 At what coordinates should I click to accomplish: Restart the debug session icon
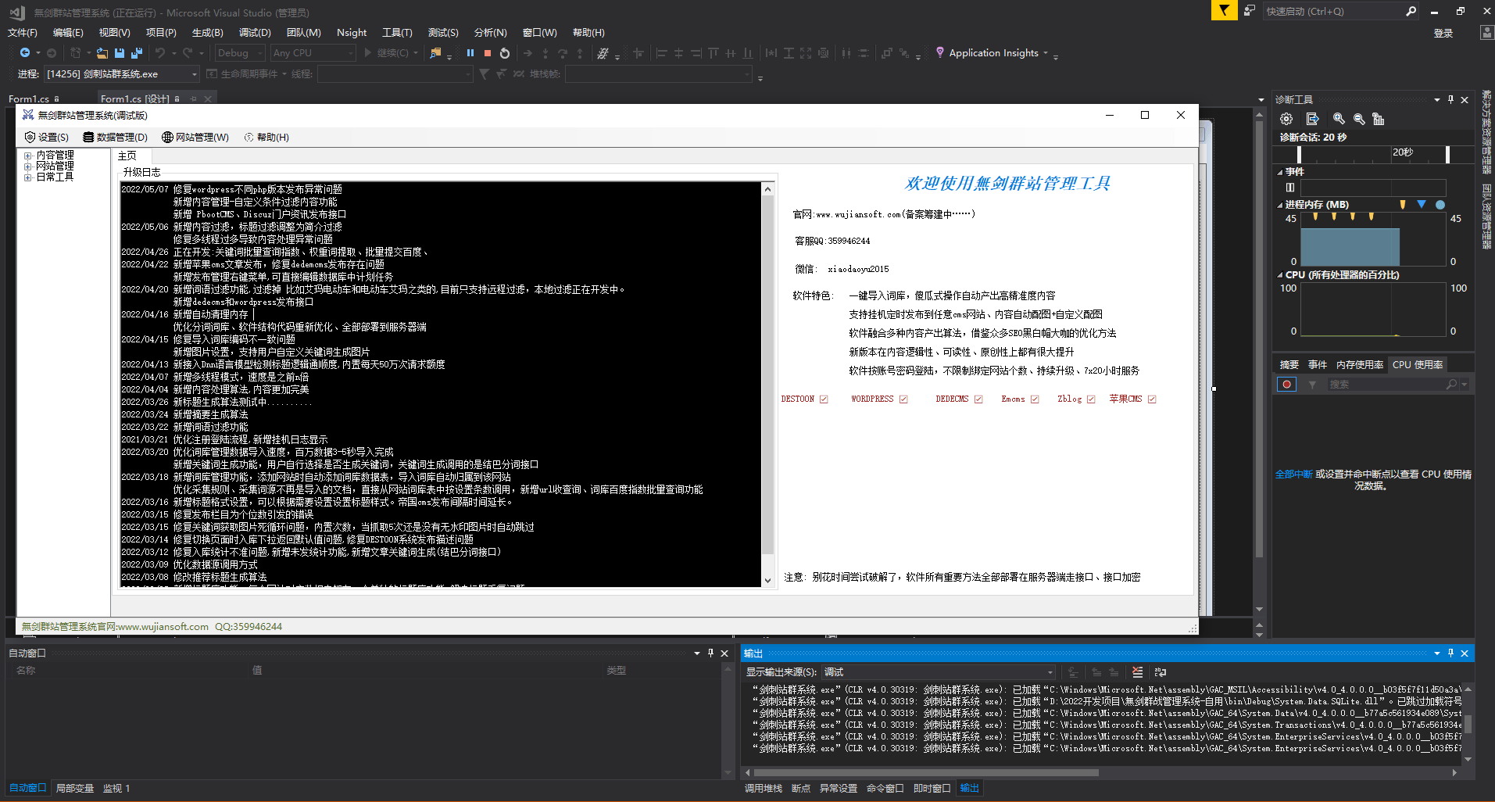pos(505,53)
